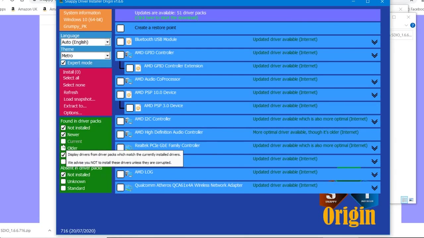Open Load snapshot...
The image size is (424, 238).
tap(79, 99)
